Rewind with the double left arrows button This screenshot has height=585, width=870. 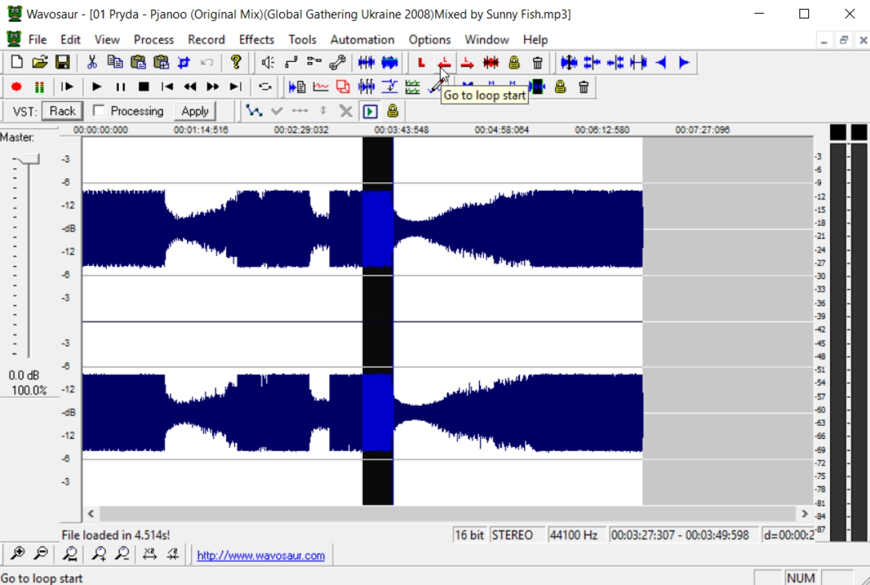coord(190,86)
